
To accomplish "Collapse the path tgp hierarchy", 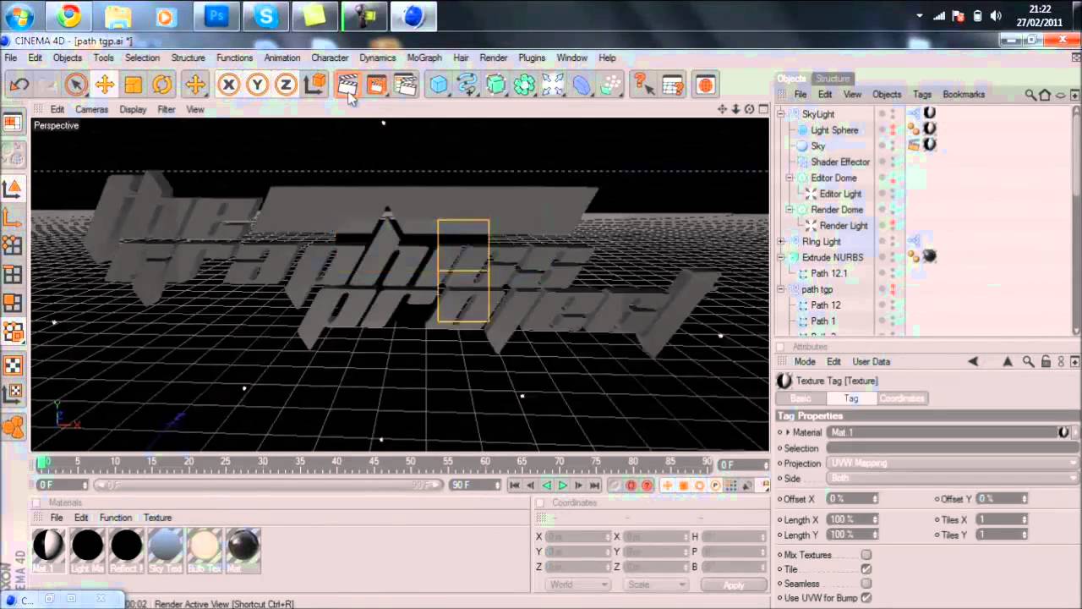I will click(x=781, y=289).
